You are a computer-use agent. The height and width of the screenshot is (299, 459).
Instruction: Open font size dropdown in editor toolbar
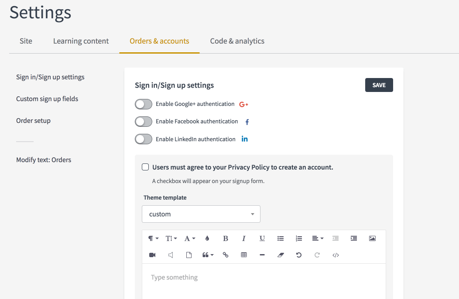click(171, 238)
